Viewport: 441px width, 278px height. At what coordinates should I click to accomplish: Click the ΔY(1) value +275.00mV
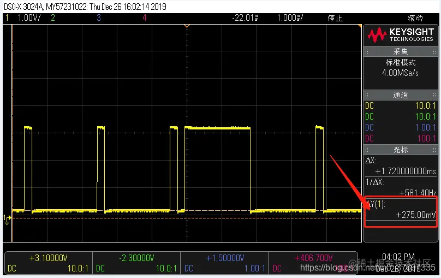(416, 215)
